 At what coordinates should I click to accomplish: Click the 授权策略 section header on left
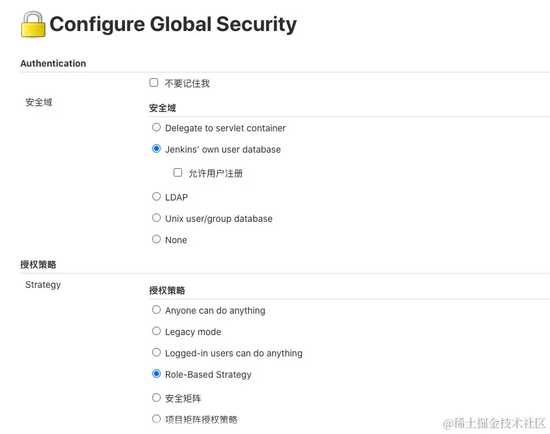38,265
